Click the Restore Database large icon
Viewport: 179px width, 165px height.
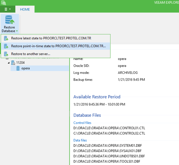coord(10,20)
